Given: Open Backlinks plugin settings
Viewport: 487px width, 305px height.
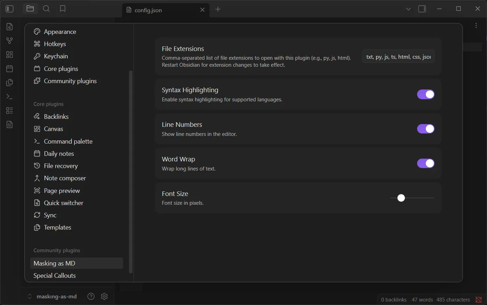Looking at the screenshot, I should tap(76, 117).
